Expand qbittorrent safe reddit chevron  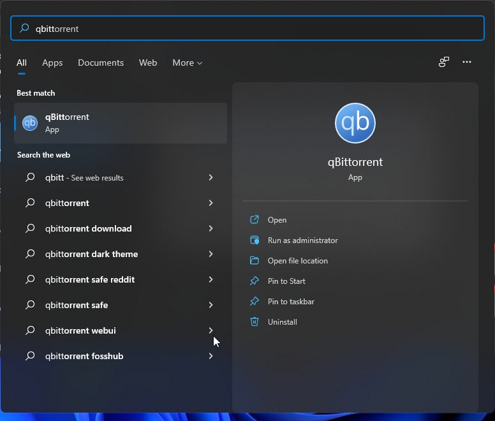(211, 279)
